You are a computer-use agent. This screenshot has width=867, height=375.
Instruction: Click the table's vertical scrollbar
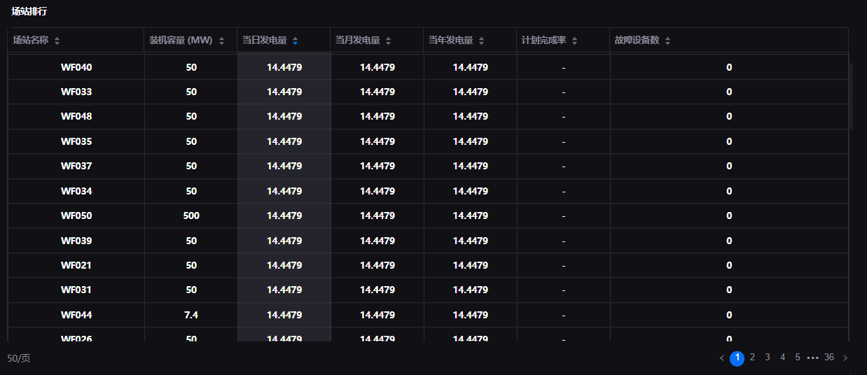(851, 97)
